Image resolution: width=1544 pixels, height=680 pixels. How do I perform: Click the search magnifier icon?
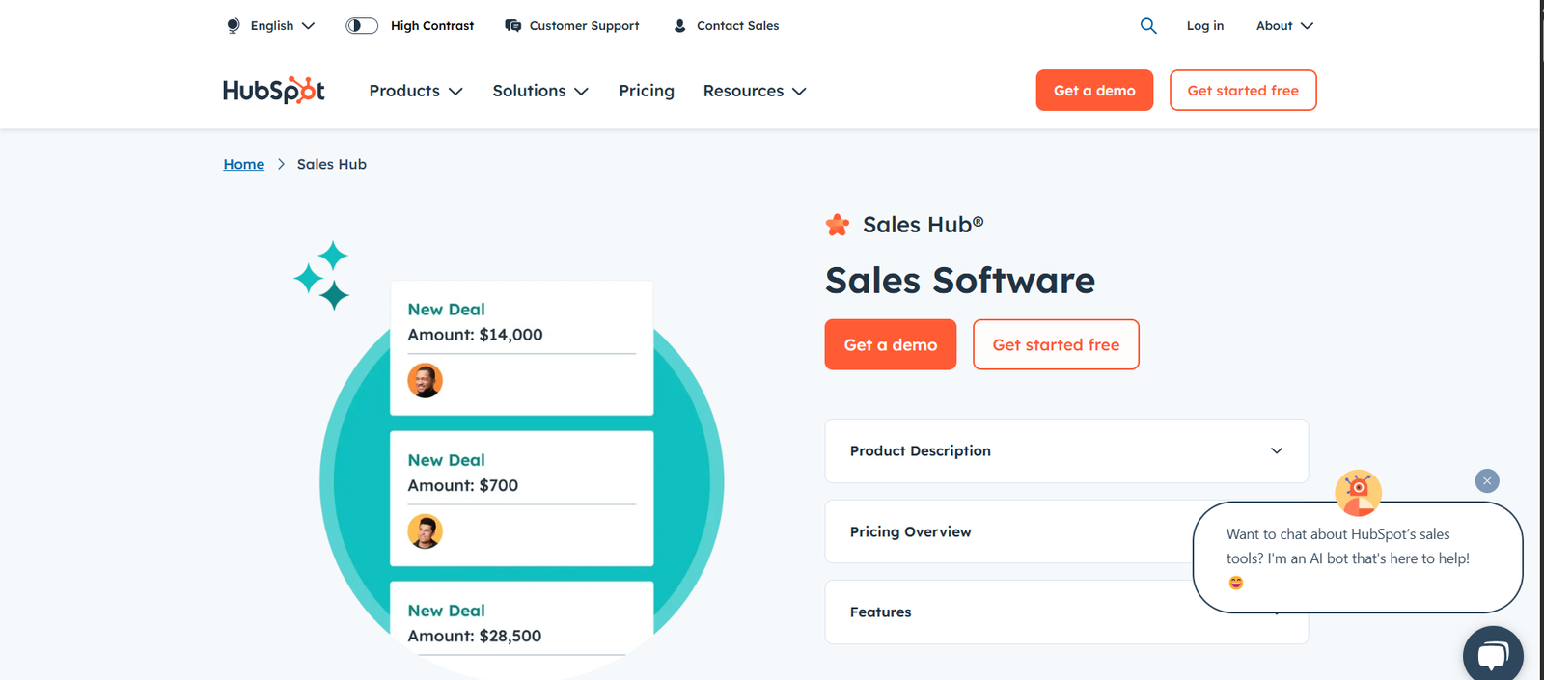[x=1147, y=26]
